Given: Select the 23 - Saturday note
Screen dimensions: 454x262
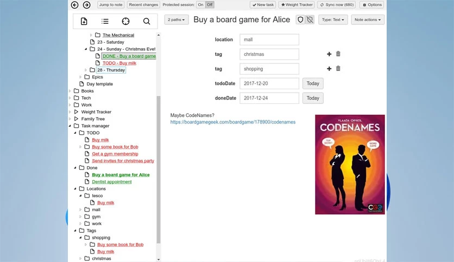Looking at the screenshot, I should point(111,42).
